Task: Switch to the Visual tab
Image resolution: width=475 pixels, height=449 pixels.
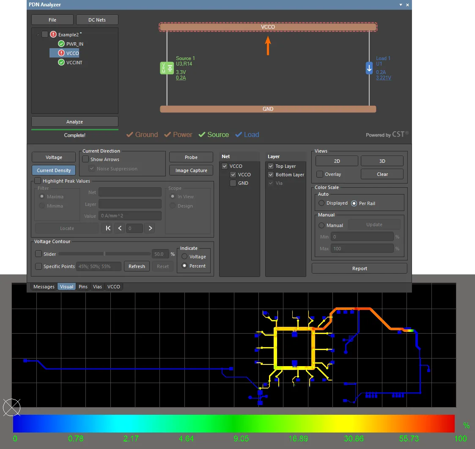Action: point(66,286)
